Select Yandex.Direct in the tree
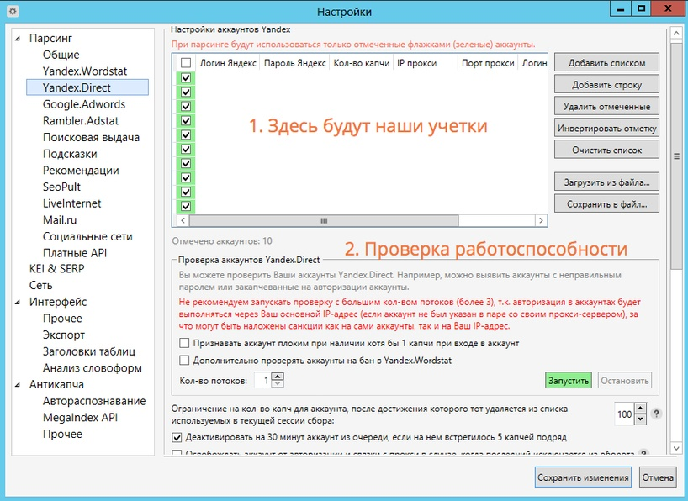The height and width of the screenshot is (501, 688). [87, 87]
